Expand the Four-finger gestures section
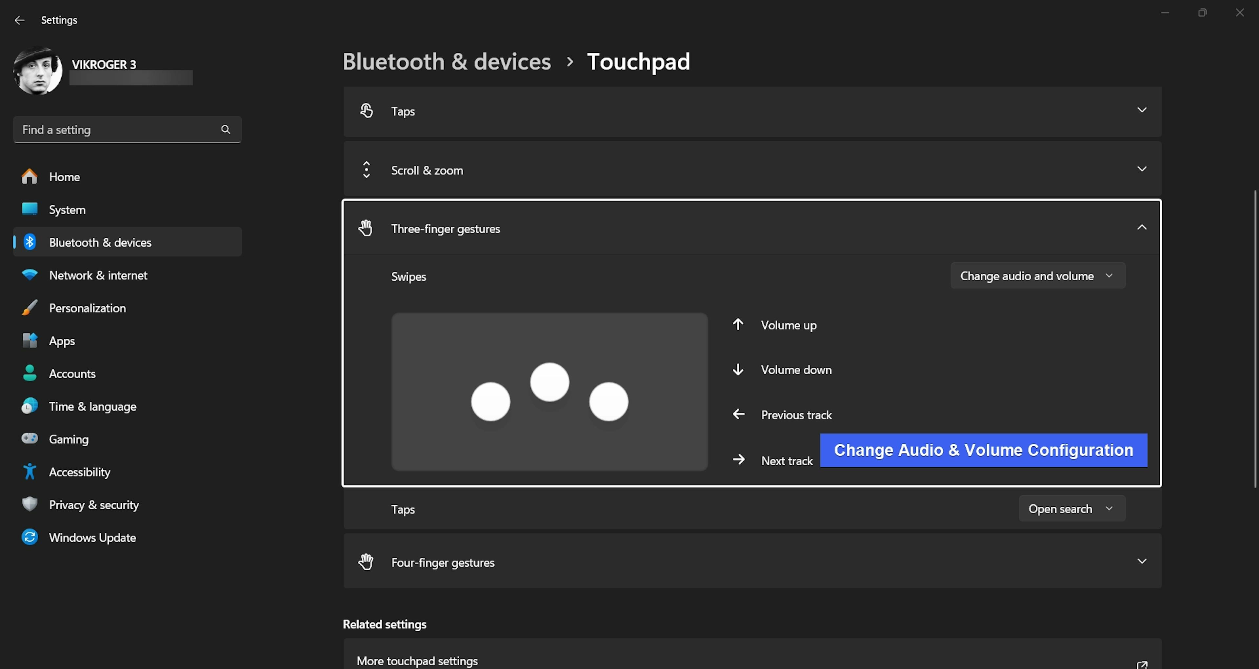The image size is (1259, 669). [x=1142, y=561]
